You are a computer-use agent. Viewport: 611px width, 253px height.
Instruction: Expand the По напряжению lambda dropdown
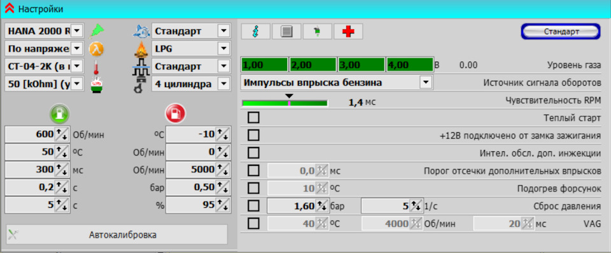click(77, 49)
